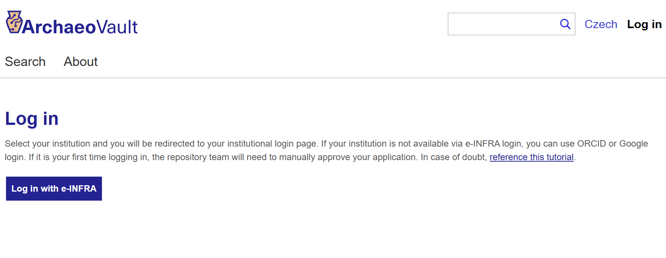Click the ArchaeoVault site title text

80,27
